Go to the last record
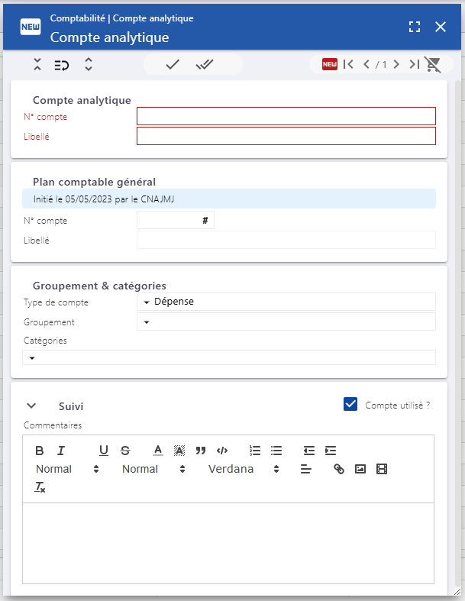This screenshot has height=601, width=465. pyautogui.click(x=414, y=64)
